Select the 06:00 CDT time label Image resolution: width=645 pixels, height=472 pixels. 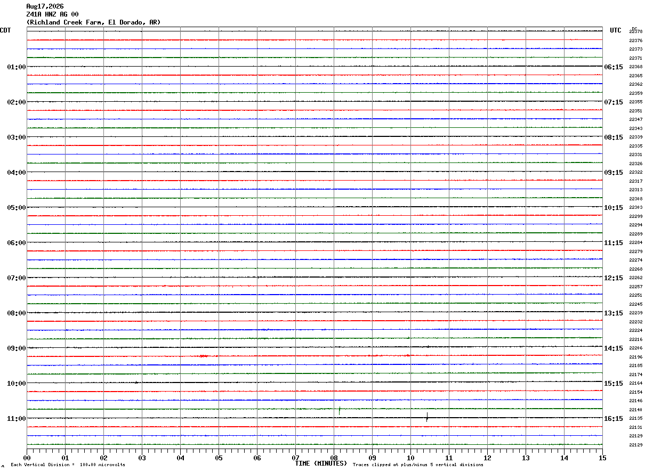pos(17,243)
